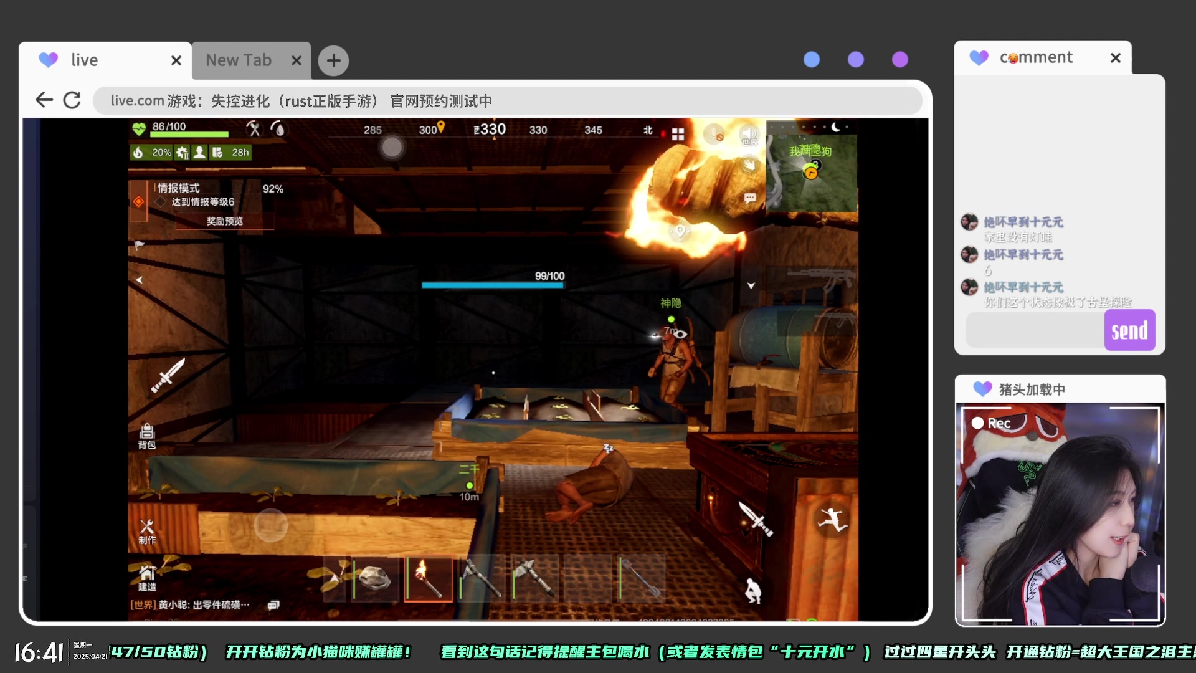Tap the left sword attack button
Image resolution: width=1196 pixels, height=673 pixels.
pos(167,375)
